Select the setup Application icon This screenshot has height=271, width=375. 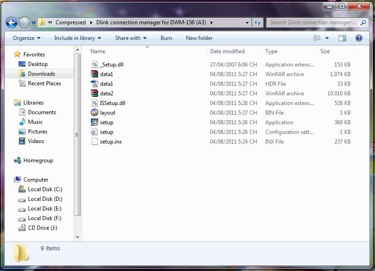click(x=95, y=122)
